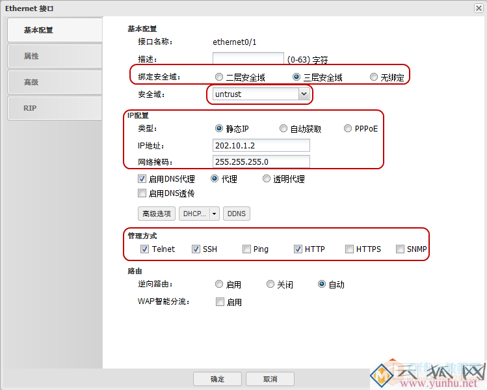
Task: Set 逆向路由 to 启用 radio
Action: click(219, 284)
